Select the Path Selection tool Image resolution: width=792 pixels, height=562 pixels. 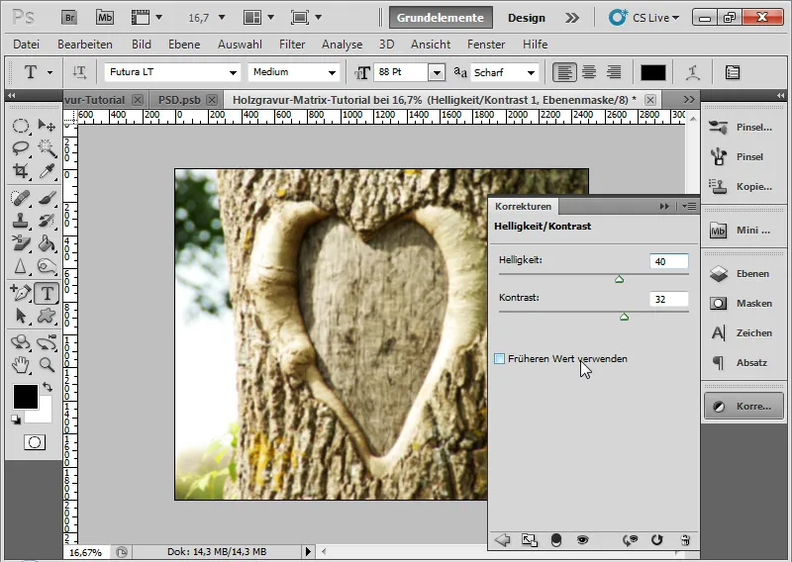[20, 316]
